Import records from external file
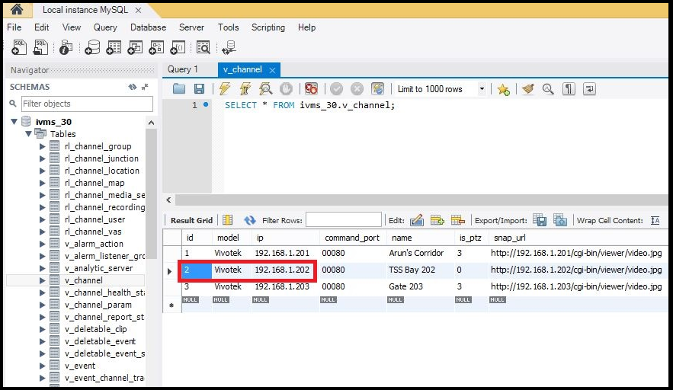 [x=560, y=220]
